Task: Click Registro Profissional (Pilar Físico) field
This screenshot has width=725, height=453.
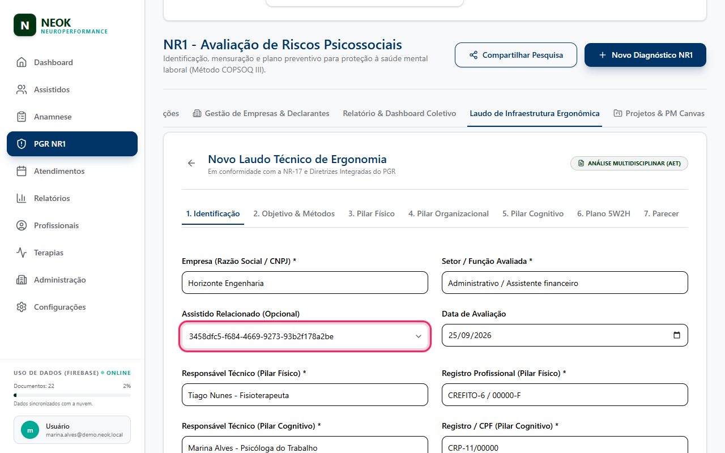Action: coord(565,395)
